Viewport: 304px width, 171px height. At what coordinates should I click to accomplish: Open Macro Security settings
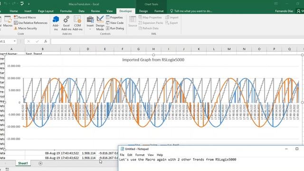(25, 28)
